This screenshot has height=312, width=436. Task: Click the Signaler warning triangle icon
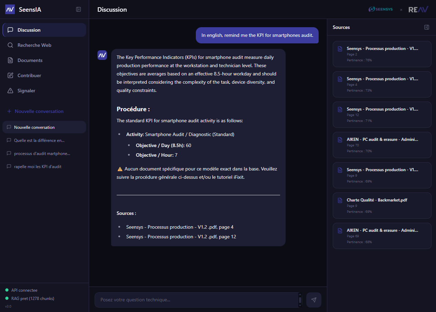pos(10,91)
